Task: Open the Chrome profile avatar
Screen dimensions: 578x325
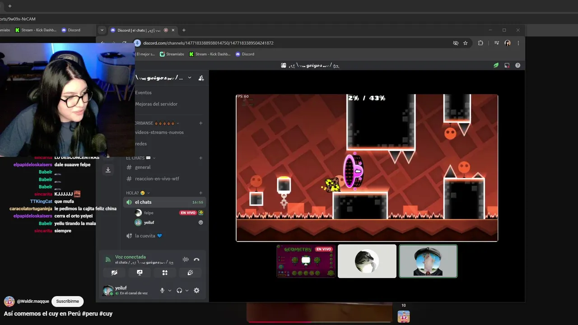Action: coord(508,43)
